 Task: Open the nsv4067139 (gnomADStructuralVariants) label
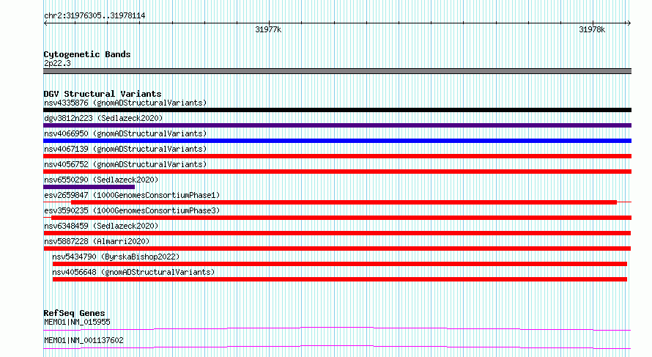[125, 149]
